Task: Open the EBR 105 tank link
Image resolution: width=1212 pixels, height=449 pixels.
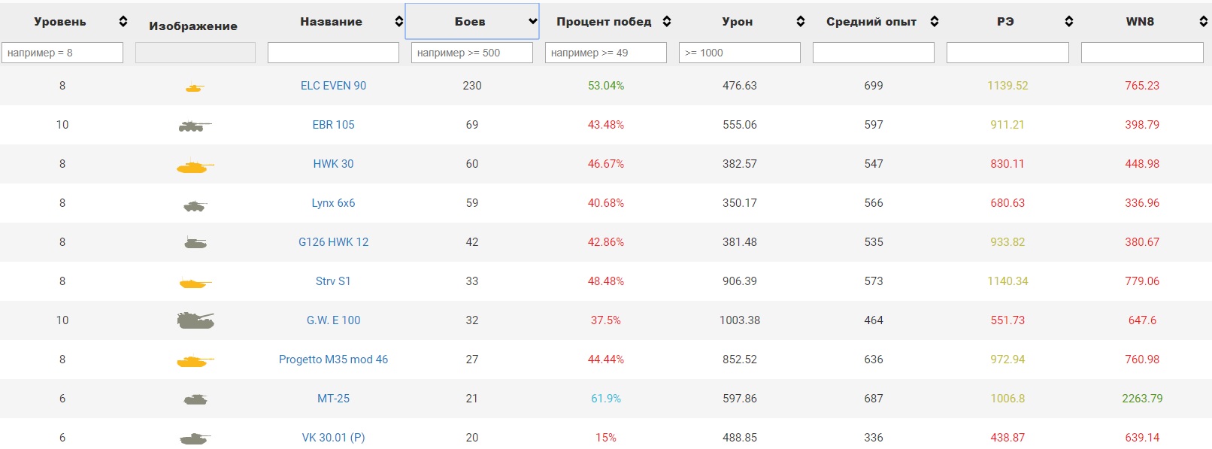Action: (333, 125)
